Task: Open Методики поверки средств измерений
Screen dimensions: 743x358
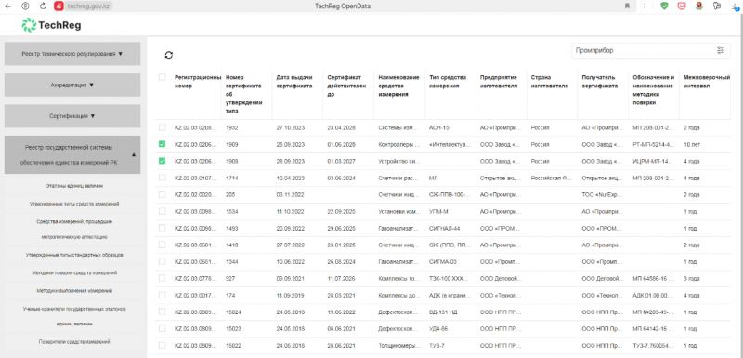Action: pos(74,273)
